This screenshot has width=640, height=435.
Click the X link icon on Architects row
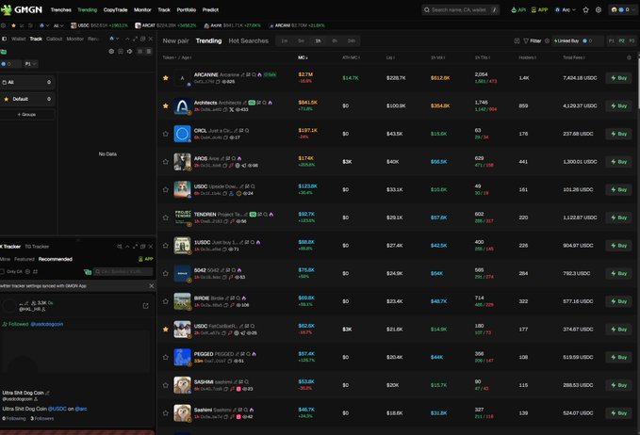pyautogui.click(x=232, y=109)
